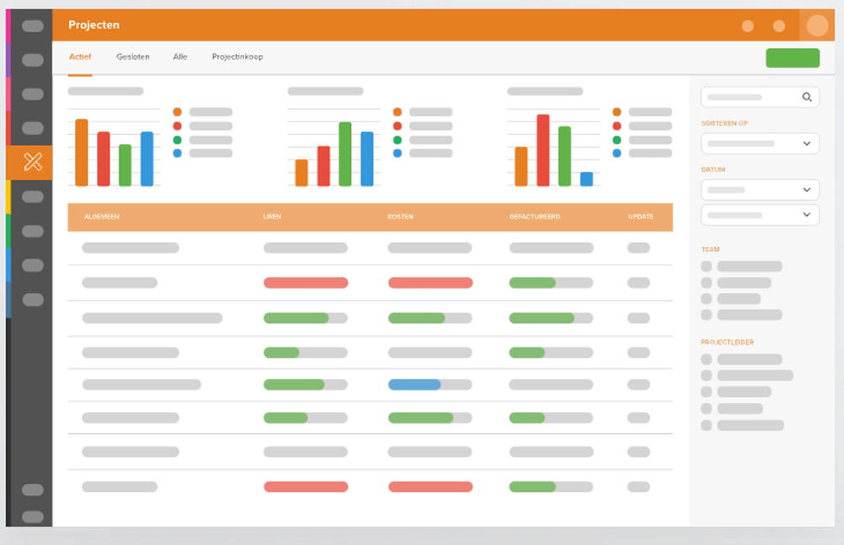844x545 pixels.
Task: Switch to the Gesloten tab
Action: 133,57
